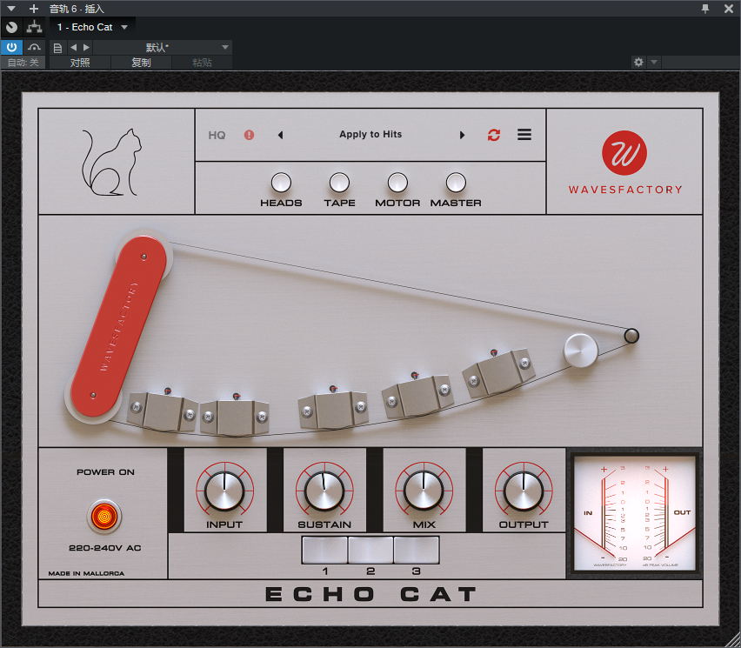Viewport: 741px width, 648px height.
Task: Click the OUTPUT knob
Action: coord(524,491)
